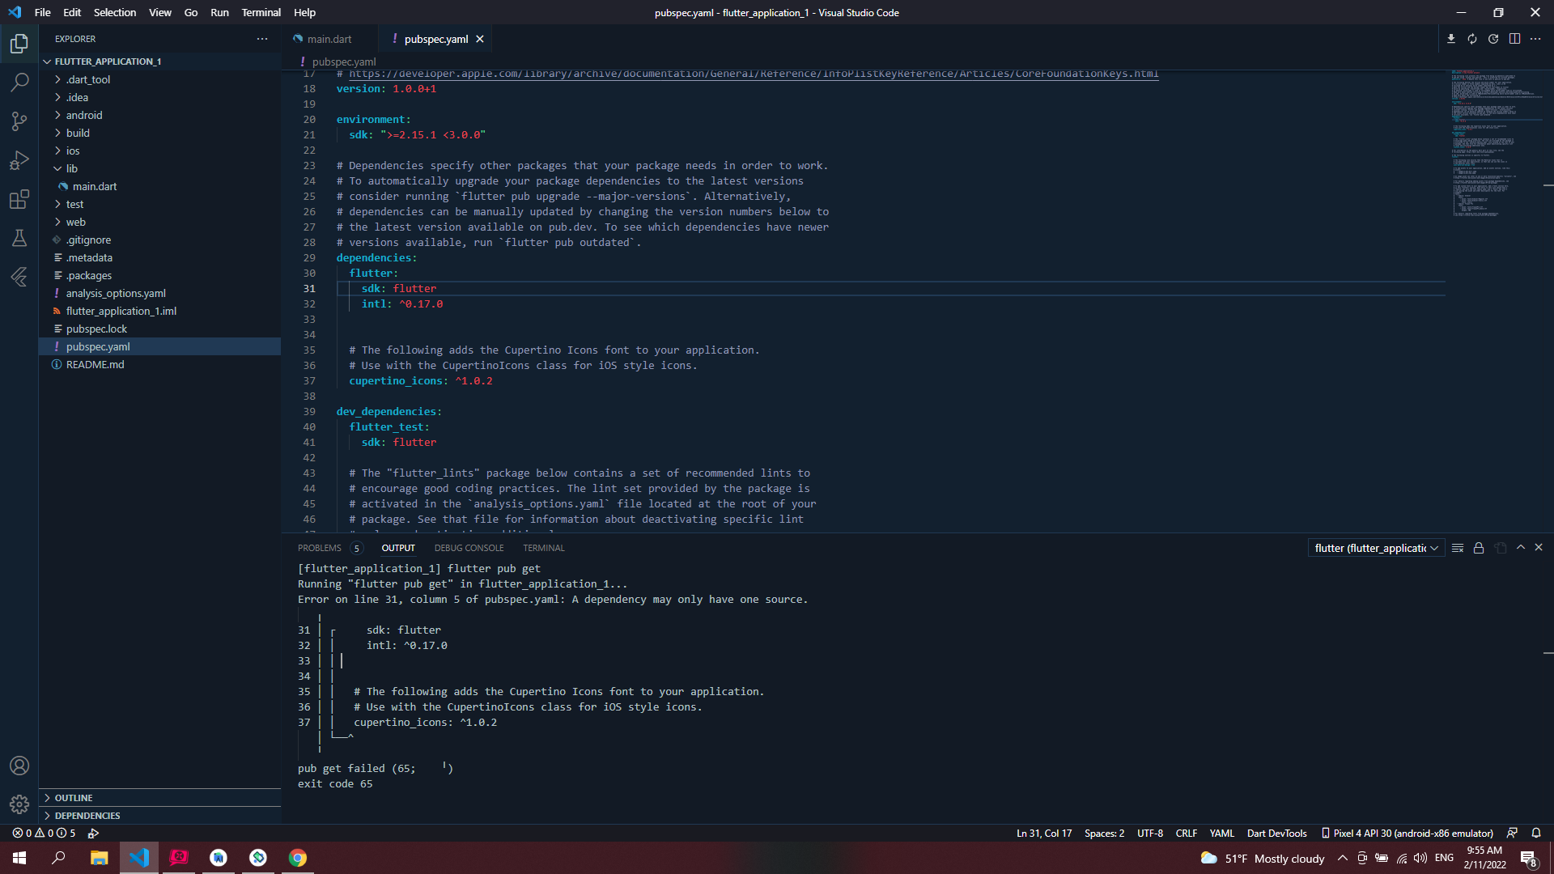This screenshot has width=1554, height=874.
Task: Click the feedback icon in status bar
Action: click(x=1512, y=833)
